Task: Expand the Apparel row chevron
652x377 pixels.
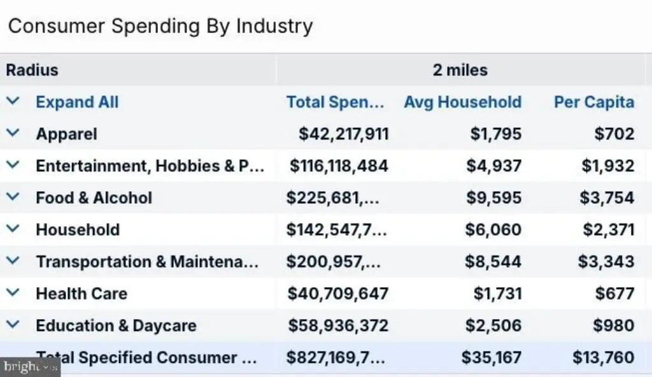Action: [13, 133]
